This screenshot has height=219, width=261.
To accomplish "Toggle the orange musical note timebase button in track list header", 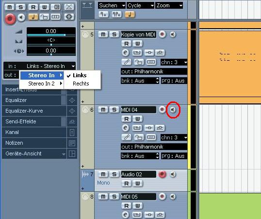I will tap(130, 15).
